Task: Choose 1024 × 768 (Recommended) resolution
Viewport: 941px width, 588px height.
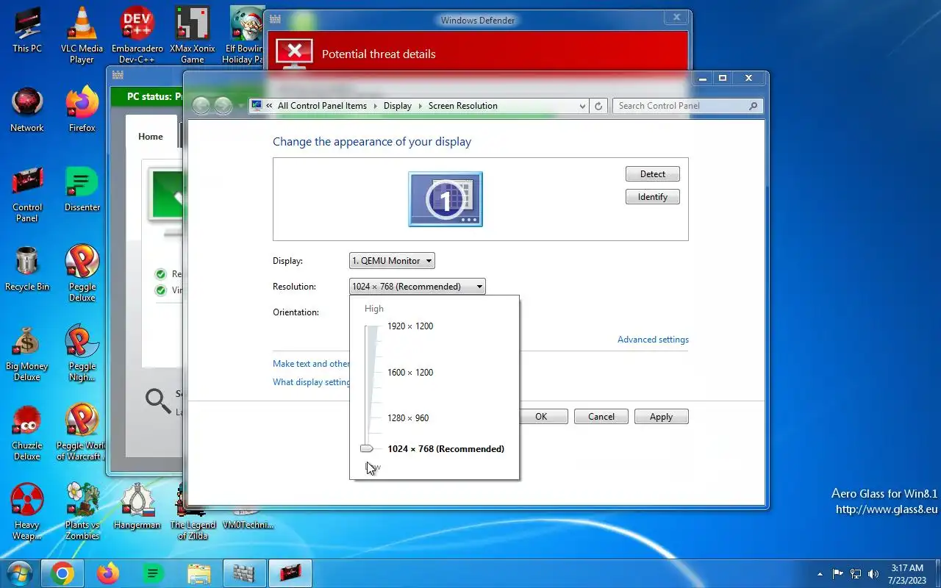Action: point(446,449)
